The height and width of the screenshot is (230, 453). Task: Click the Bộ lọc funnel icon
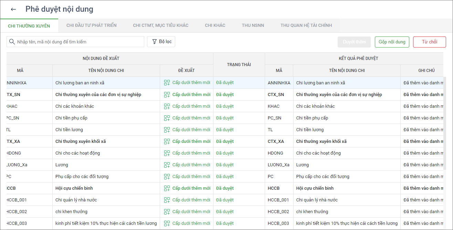click(x=154, y=42)
